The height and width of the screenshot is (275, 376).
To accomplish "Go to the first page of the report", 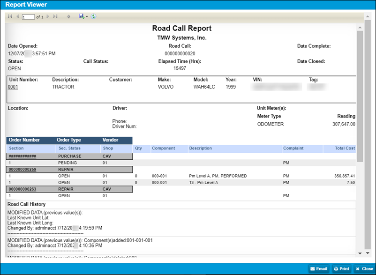I will [10, 16].
